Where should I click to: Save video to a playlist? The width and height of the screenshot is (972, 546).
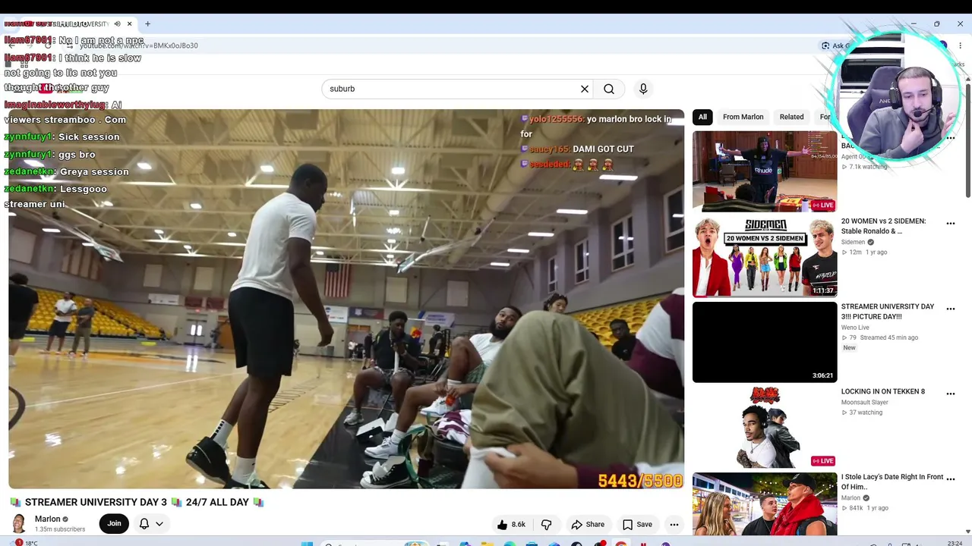(x=637, y=524)
